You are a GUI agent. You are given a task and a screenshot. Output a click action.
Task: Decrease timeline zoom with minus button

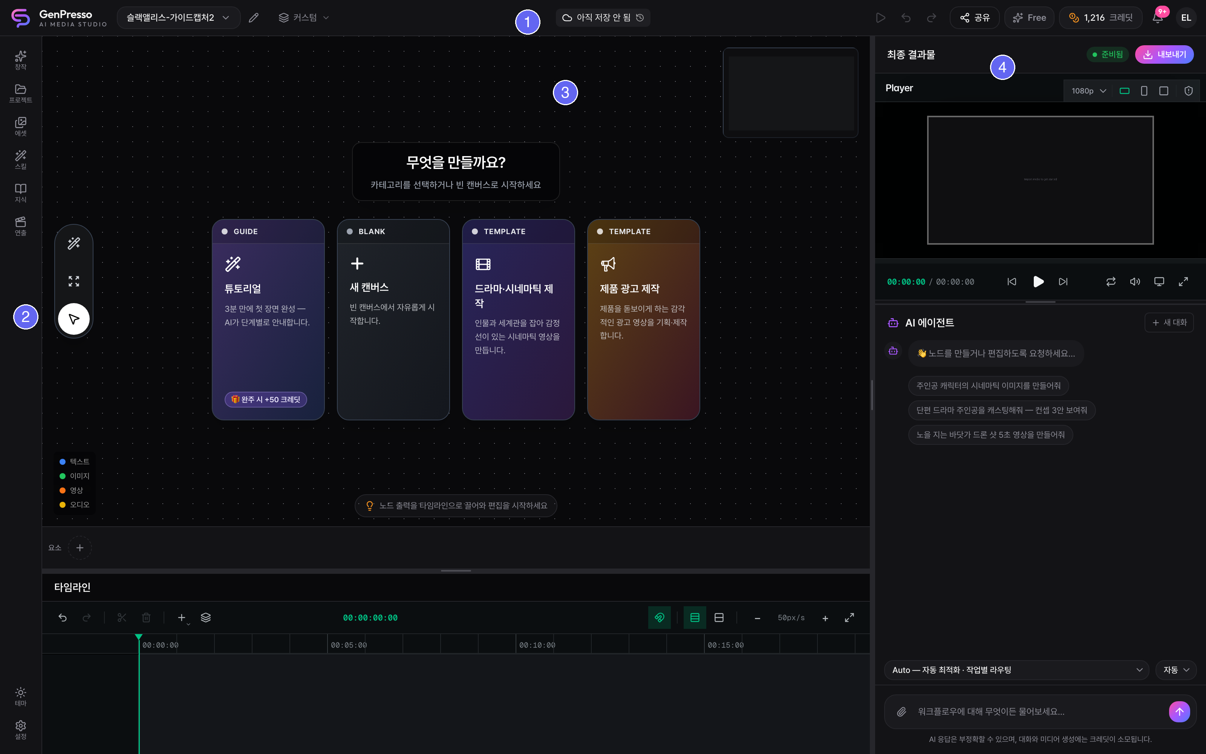758,618
